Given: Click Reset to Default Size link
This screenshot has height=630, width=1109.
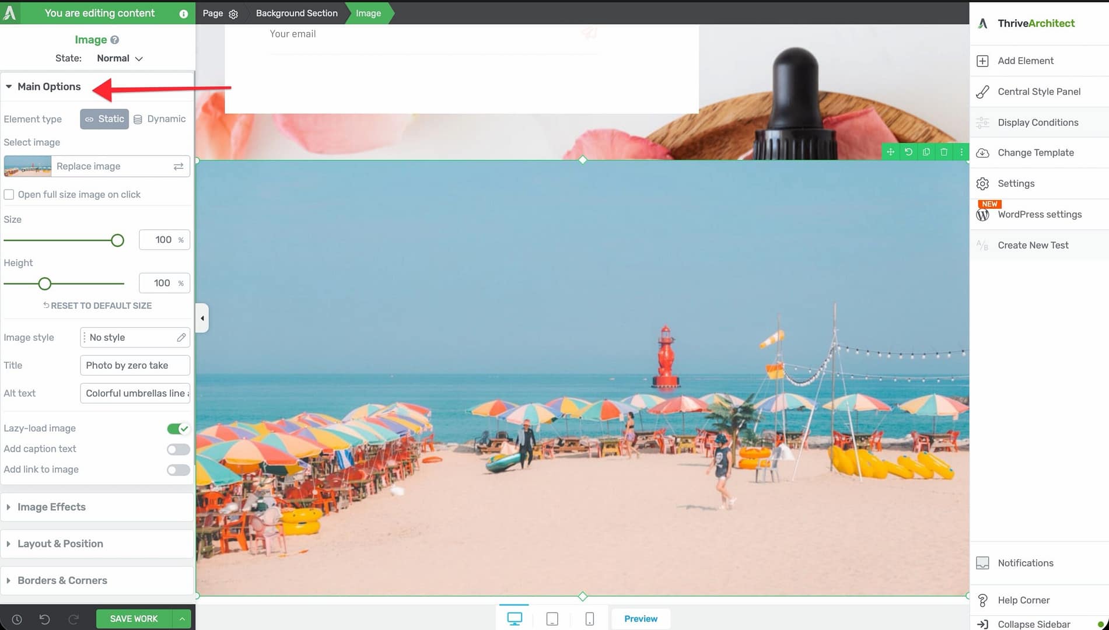Looking at the screenshot, I should [x=97, y=306].
